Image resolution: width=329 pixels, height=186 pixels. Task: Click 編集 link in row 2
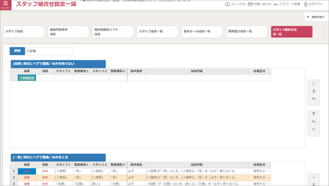tap(27, 177)
